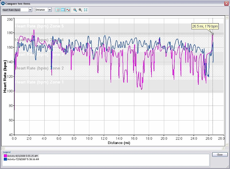230x169 pixels.
Task: Click the blue legend color swatch
Action: coord(5,159)
